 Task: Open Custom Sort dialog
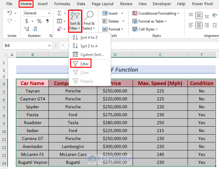pyautogui.click(x=89, y=55)
